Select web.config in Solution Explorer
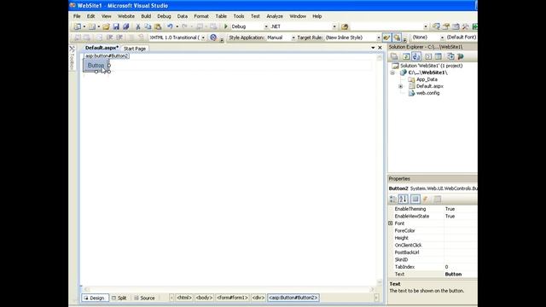This screenshot has width=546, height=307. coord(427,93)
